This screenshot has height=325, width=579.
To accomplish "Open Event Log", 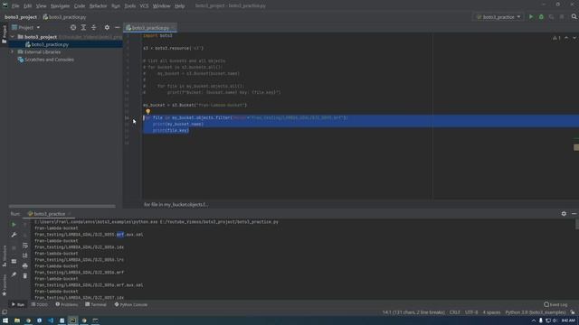I will coord(555,305).
